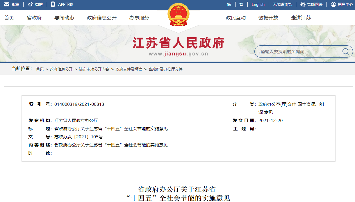This screenshot has width=355, height=202.
Task: Click the national emblem logo
Action: tap(178, 15)
